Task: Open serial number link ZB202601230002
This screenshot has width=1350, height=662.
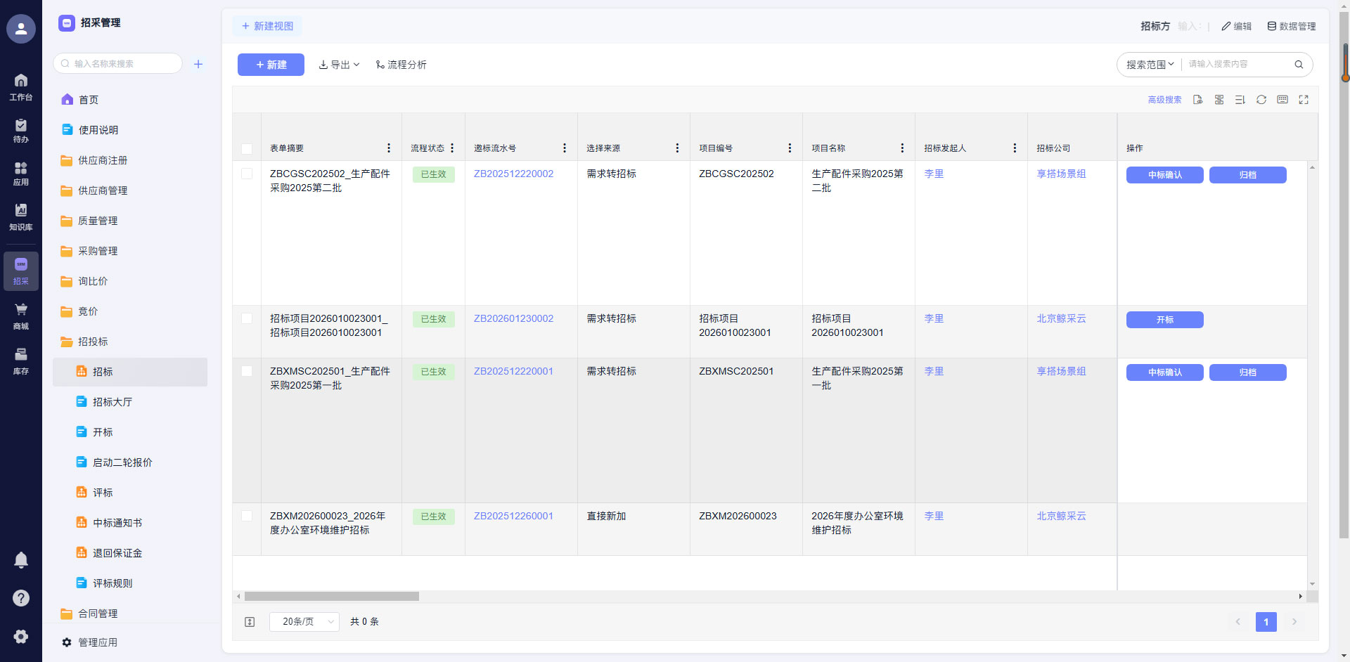Action: click(x=513, y=318)
